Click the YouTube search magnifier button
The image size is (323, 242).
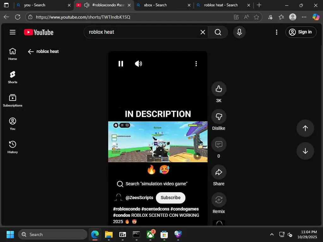click(x=218, y=32)
